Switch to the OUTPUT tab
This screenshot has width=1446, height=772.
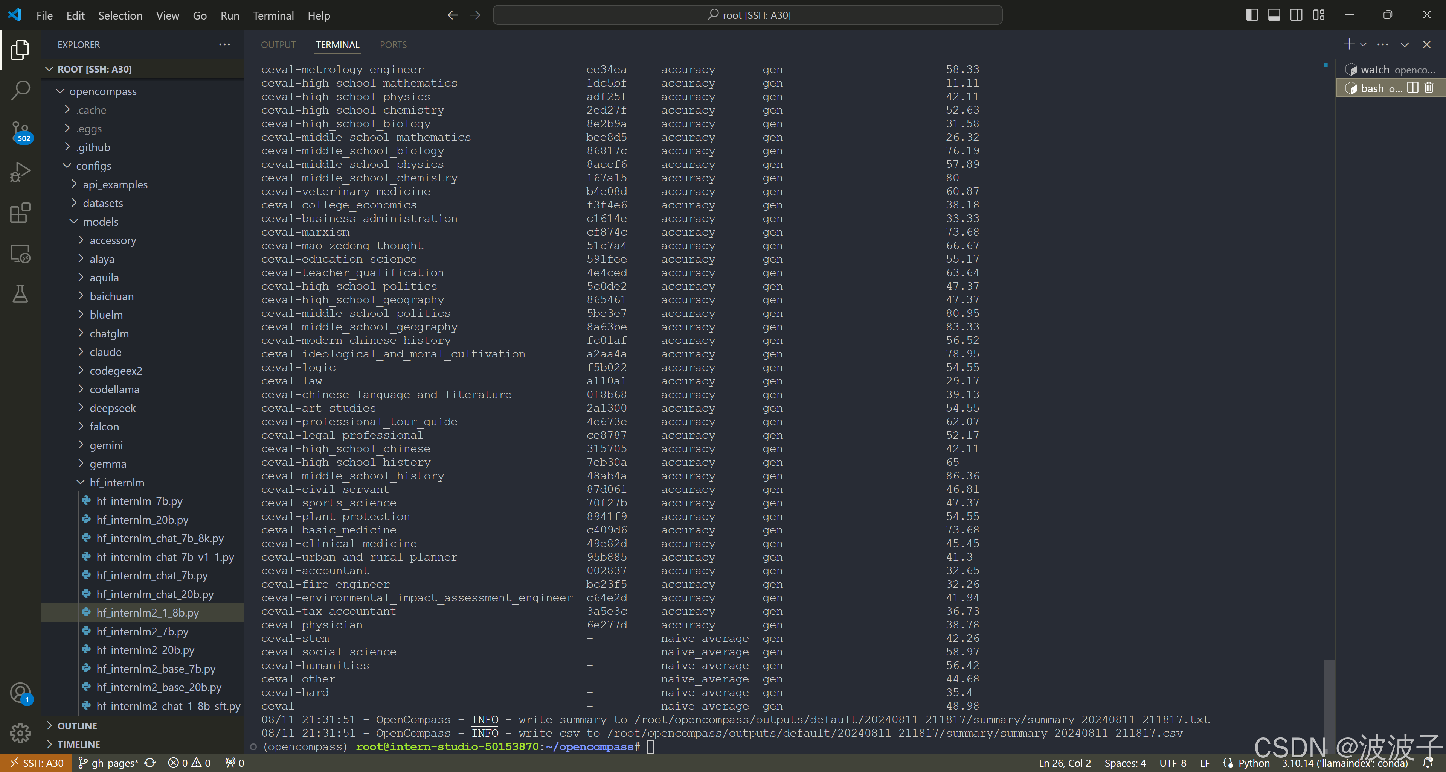point(278,45)
